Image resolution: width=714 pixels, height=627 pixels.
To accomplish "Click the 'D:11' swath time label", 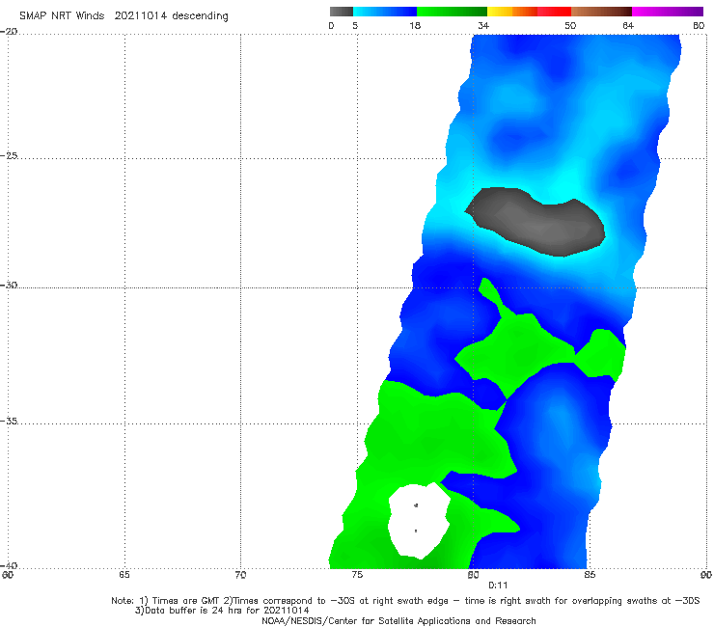I will pos(498,586).
